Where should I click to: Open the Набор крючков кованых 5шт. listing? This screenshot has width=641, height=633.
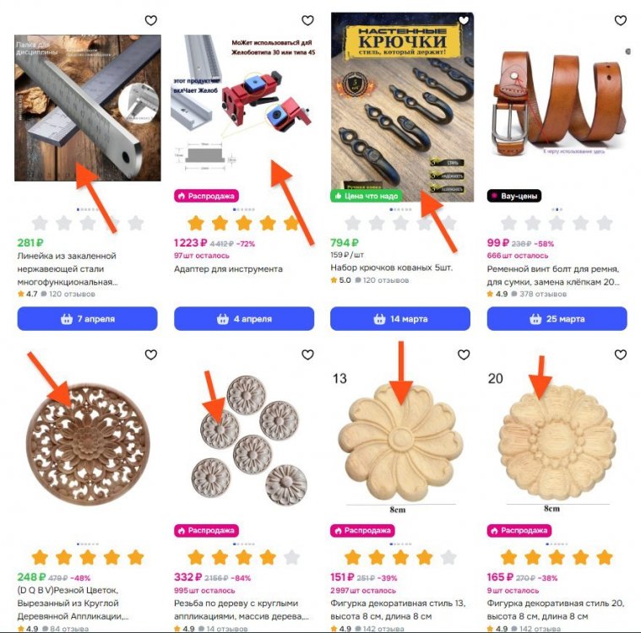(x=391, y=268)
